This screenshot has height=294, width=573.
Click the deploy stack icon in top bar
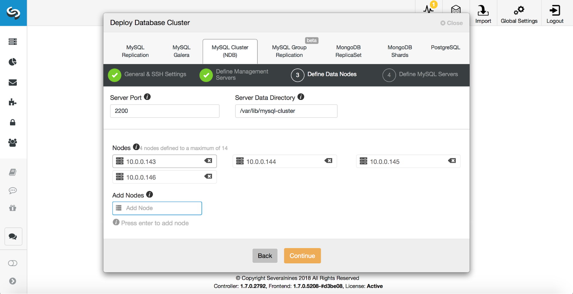tap(456, 9)
